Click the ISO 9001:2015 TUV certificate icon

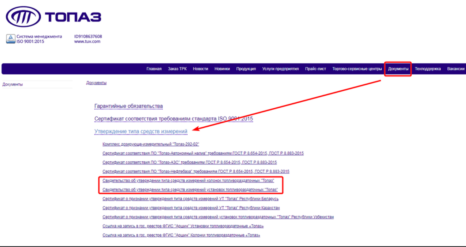11,39
